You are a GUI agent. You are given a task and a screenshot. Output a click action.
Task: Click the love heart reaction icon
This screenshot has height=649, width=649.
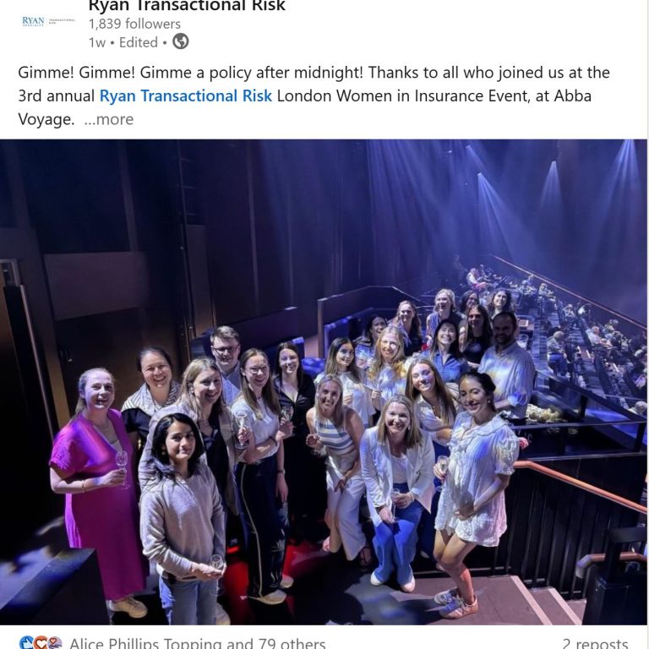(41, 643)
